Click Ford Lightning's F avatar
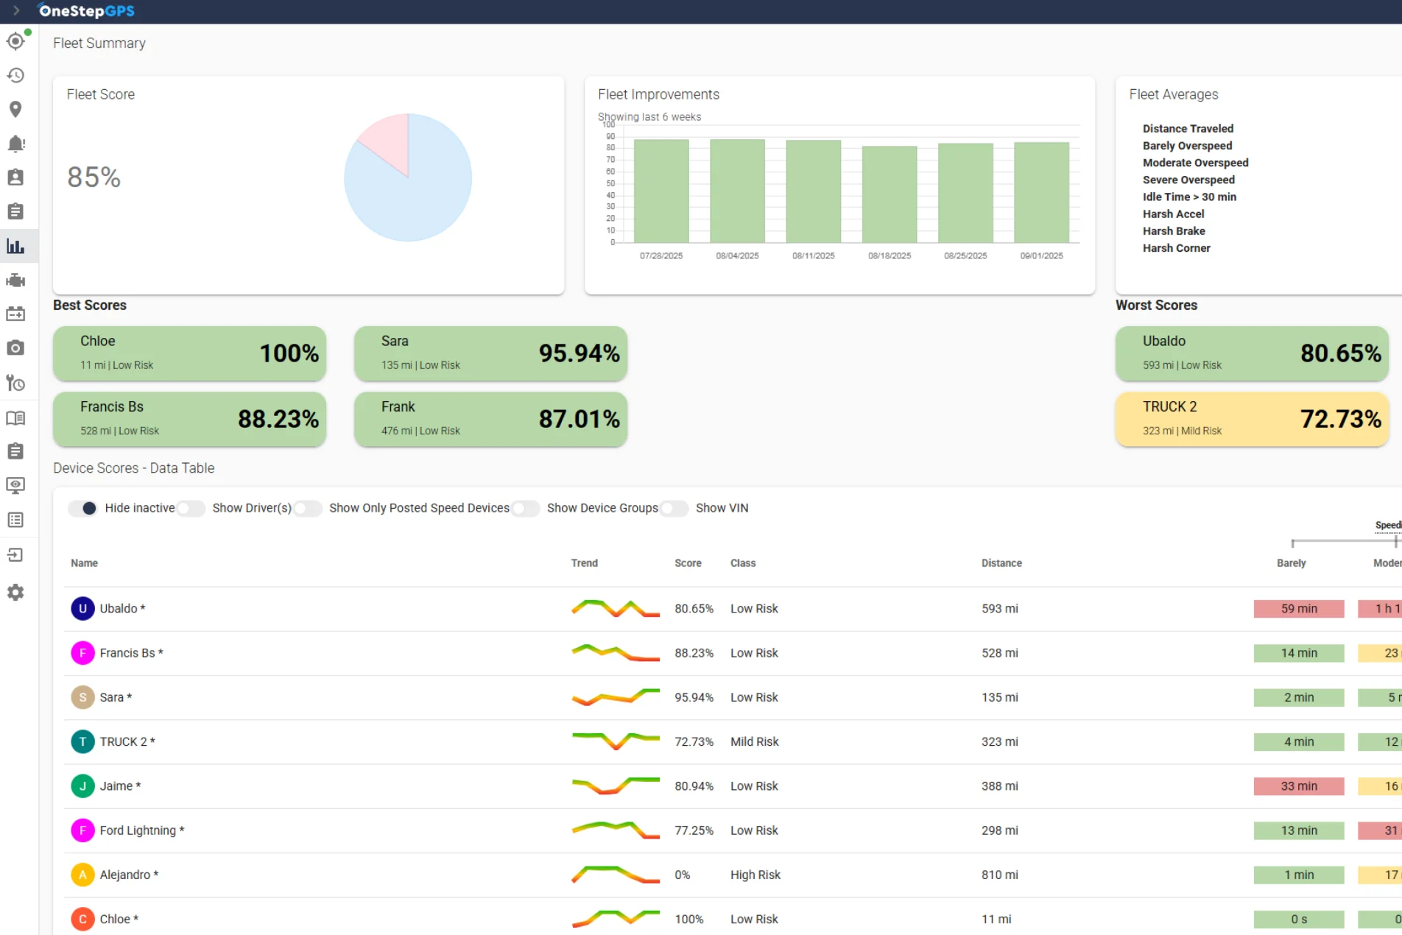 (x=82, y=830)
